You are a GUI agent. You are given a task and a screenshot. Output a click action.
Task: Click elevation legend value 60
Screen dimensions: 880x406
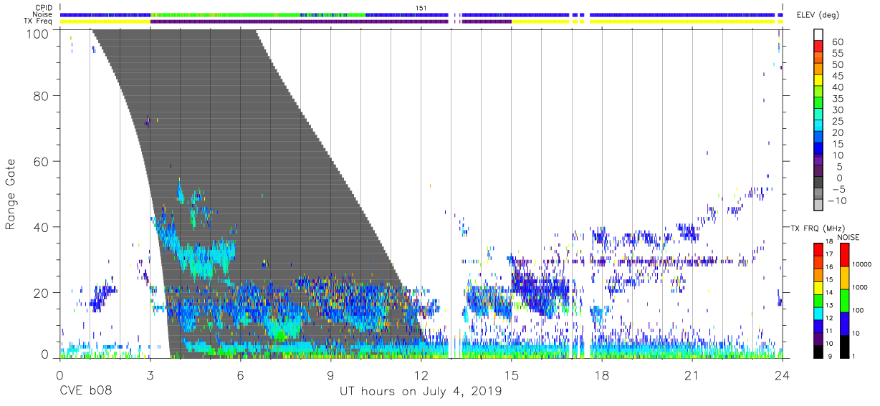[838, 42]
